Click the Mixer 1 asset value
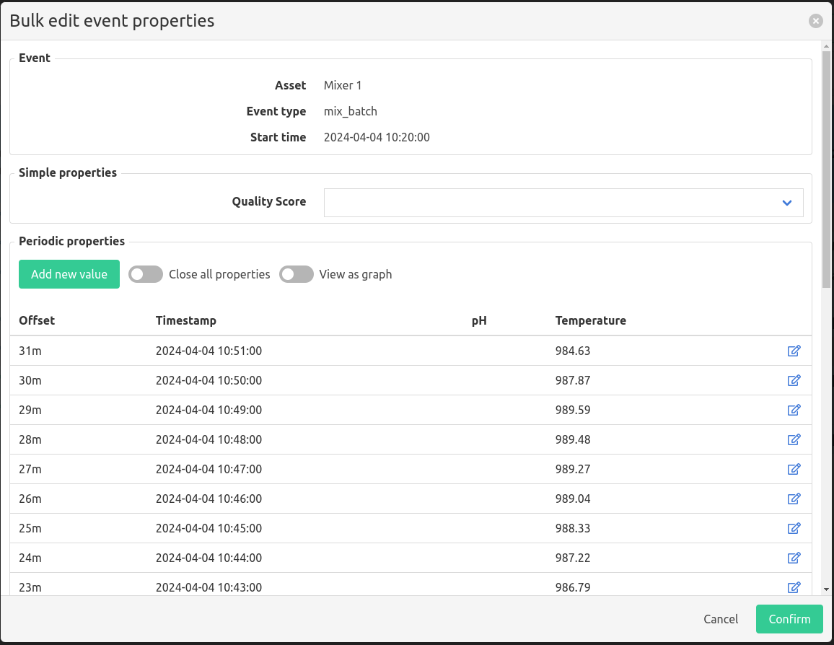834x645 pixels. 343,86
